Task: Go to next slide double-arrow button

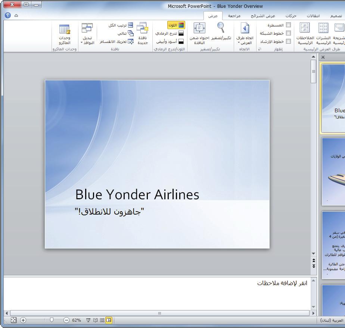Action: coord(314,266)
